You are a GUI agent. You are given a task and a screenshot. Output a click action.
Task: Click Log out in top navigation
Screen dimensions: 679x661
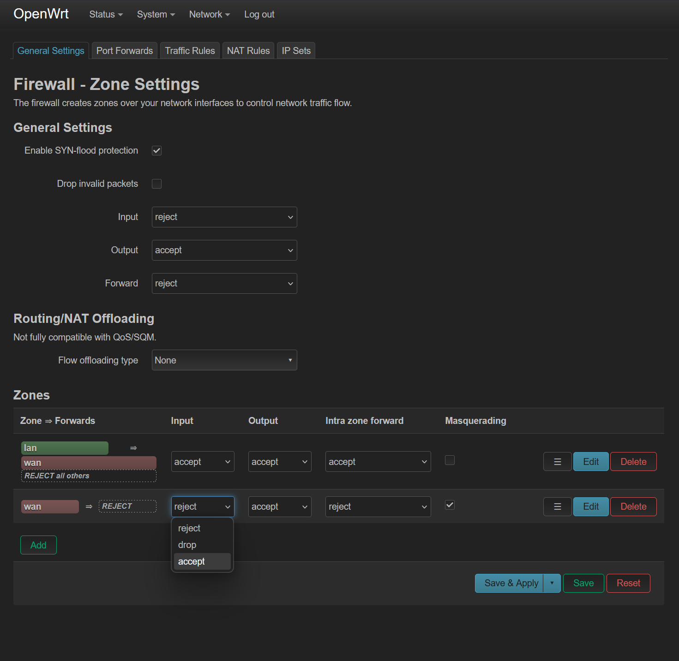click(x=259, y=14)
